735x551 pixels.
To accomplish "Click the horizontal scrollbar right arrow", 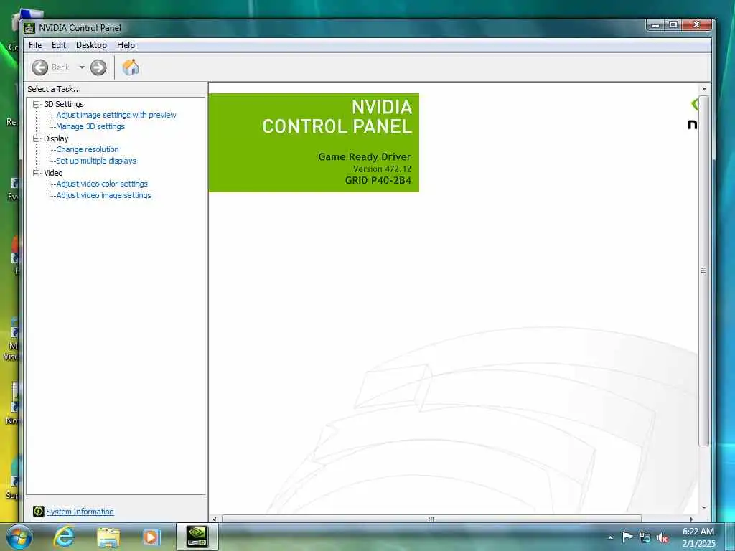I will pos(691,519).
